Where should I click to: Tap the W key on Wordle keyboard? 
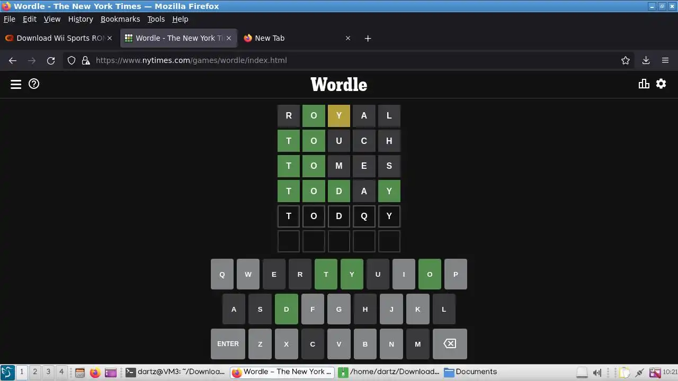(248, 274)
